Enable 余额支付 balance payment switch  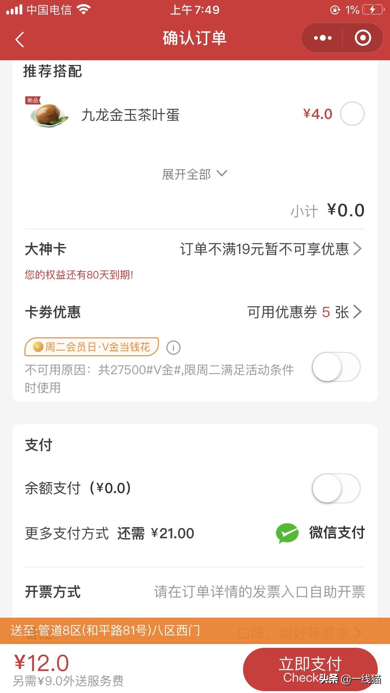pos(336,488)
